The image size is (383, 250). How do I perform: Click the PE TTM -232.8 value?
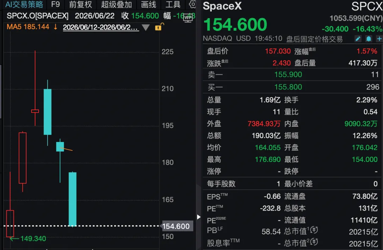270,208
